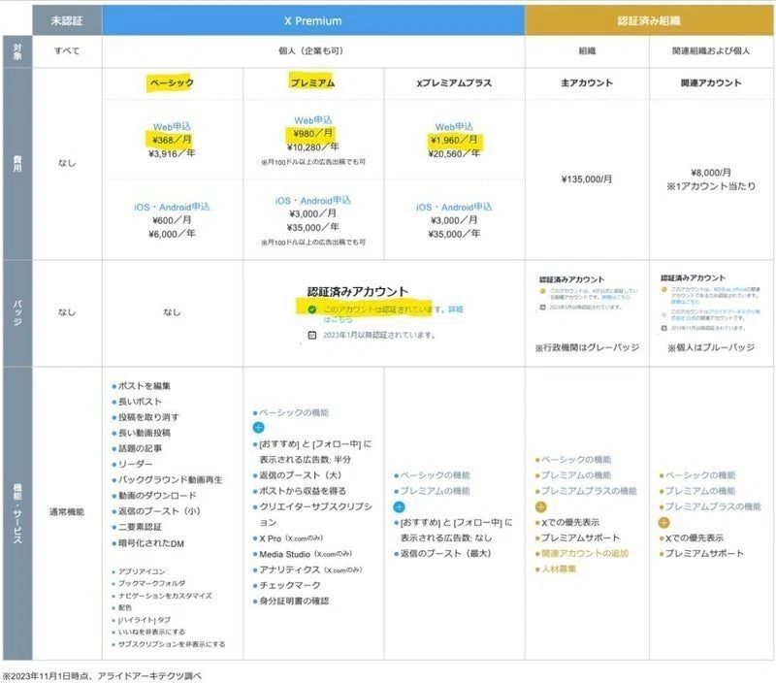Click the 長いポスト feature item

tap(140, 402)
